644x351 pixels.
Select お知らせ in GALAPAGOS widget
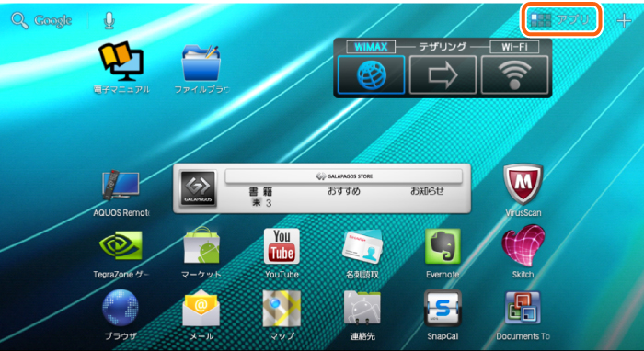click(x=427, y=191)
